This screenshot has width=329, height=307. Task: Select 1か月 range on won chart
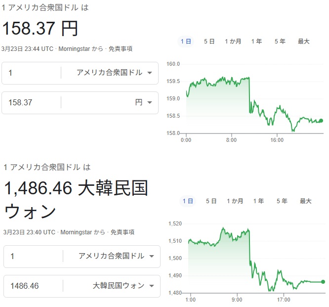(x=235, y=201)
